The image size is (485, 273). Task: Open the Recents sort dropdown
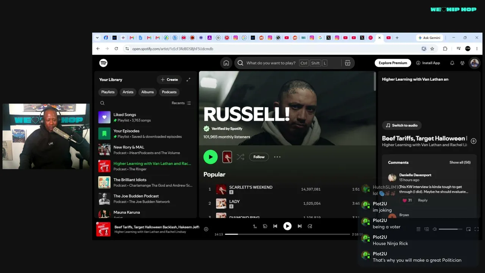181,103
